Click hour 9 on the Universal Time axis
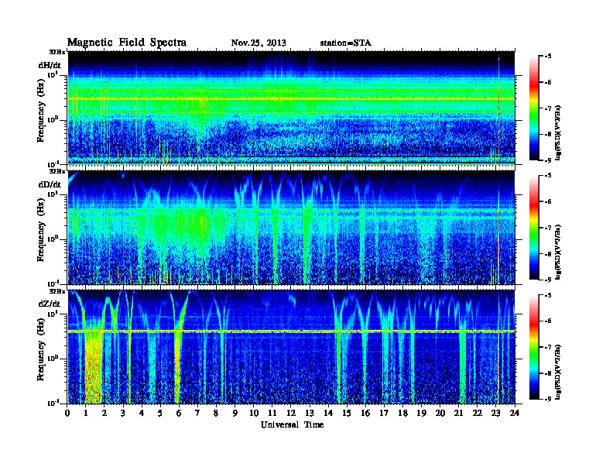Viewport: 613px width, 474px height. pos(235,413)
